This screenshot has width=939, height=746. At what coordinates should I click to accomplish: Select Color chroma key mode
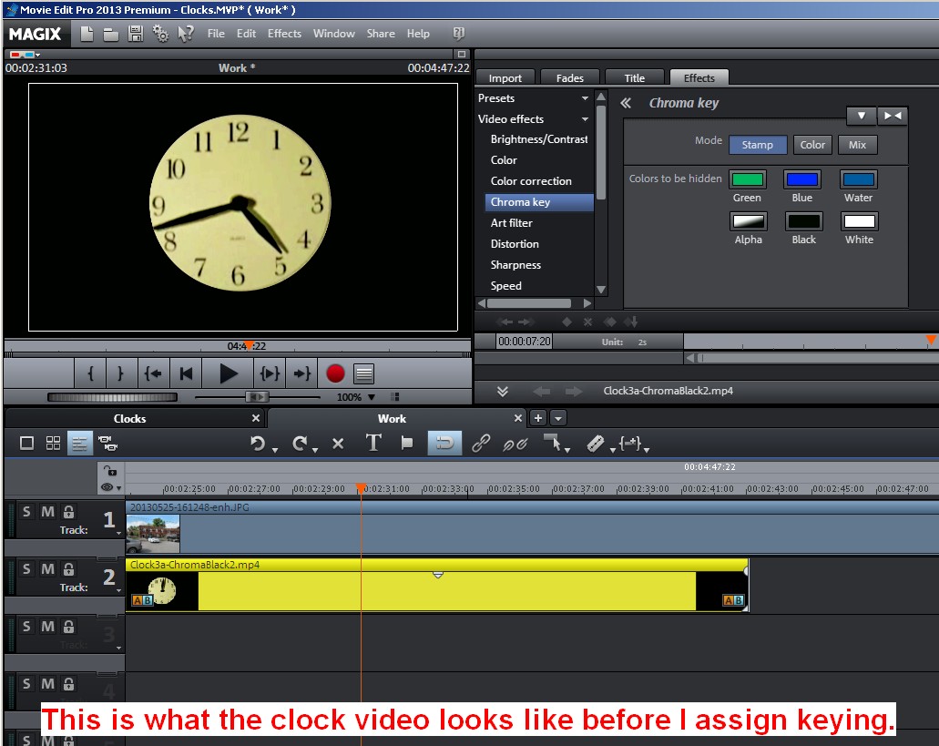(x=812, y=145)
